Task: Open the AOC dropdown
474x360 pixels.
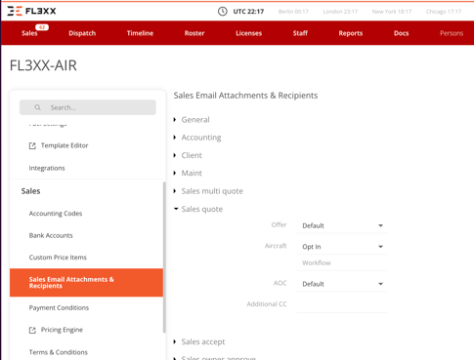Action: 342,284
